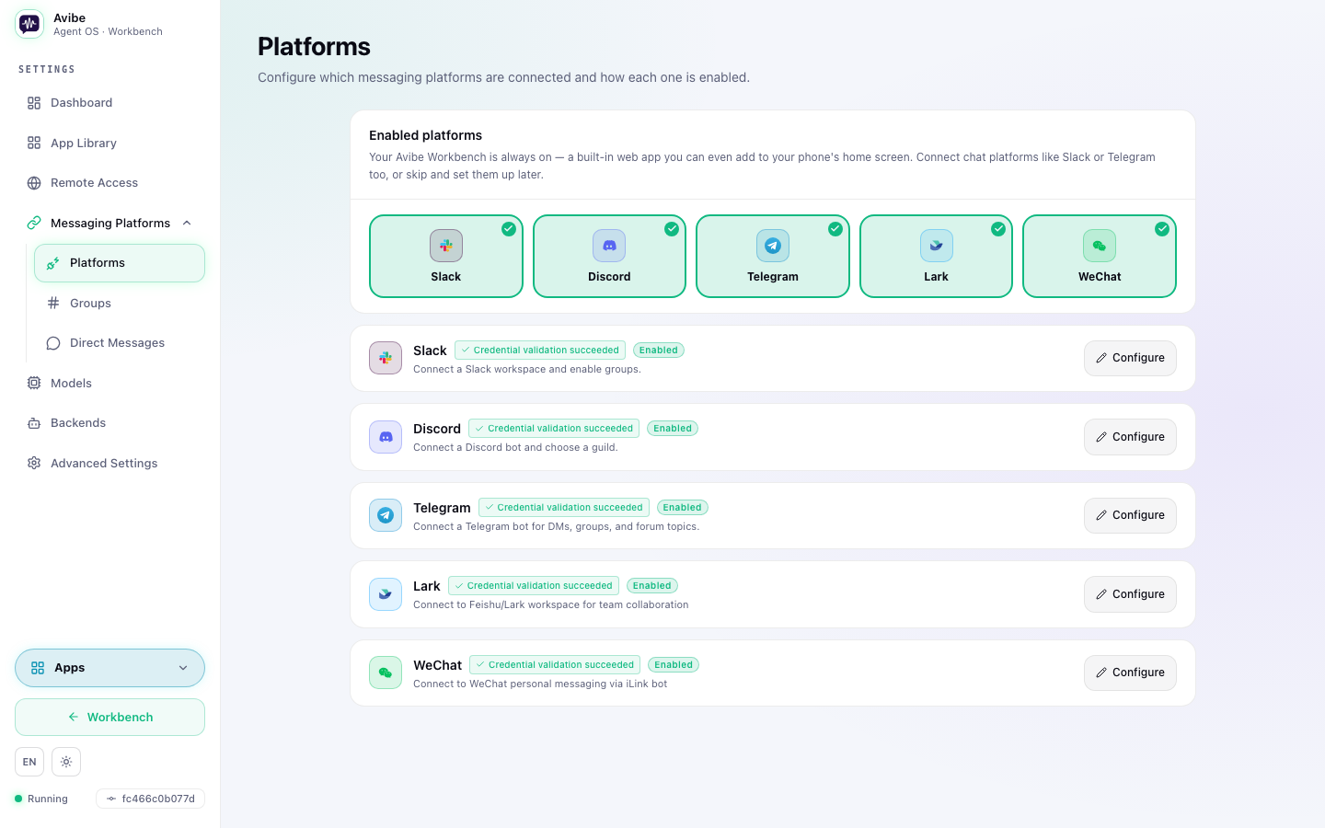Click the Dashboard grid icon

pyautogui.click(x=34, y=103)
